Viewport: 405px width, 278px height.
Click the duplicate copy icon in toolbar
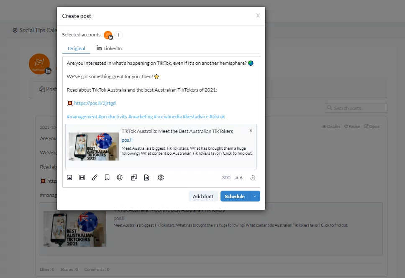(x=134, y=177)
